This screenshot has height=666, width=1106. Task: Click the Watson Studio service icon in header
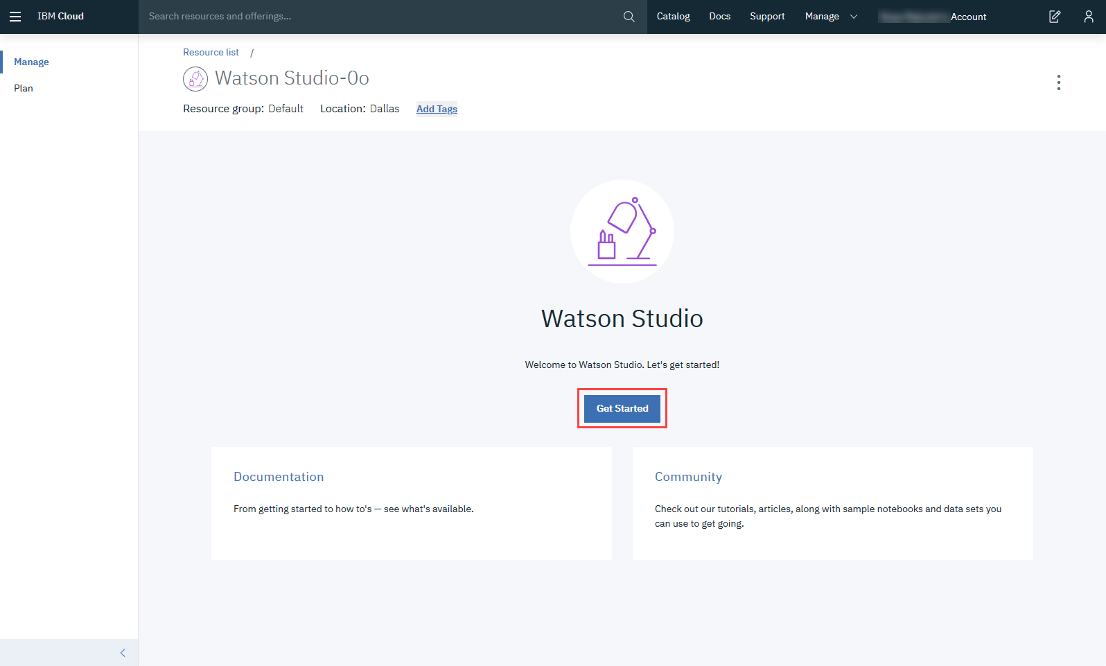[x=195, y=79]
